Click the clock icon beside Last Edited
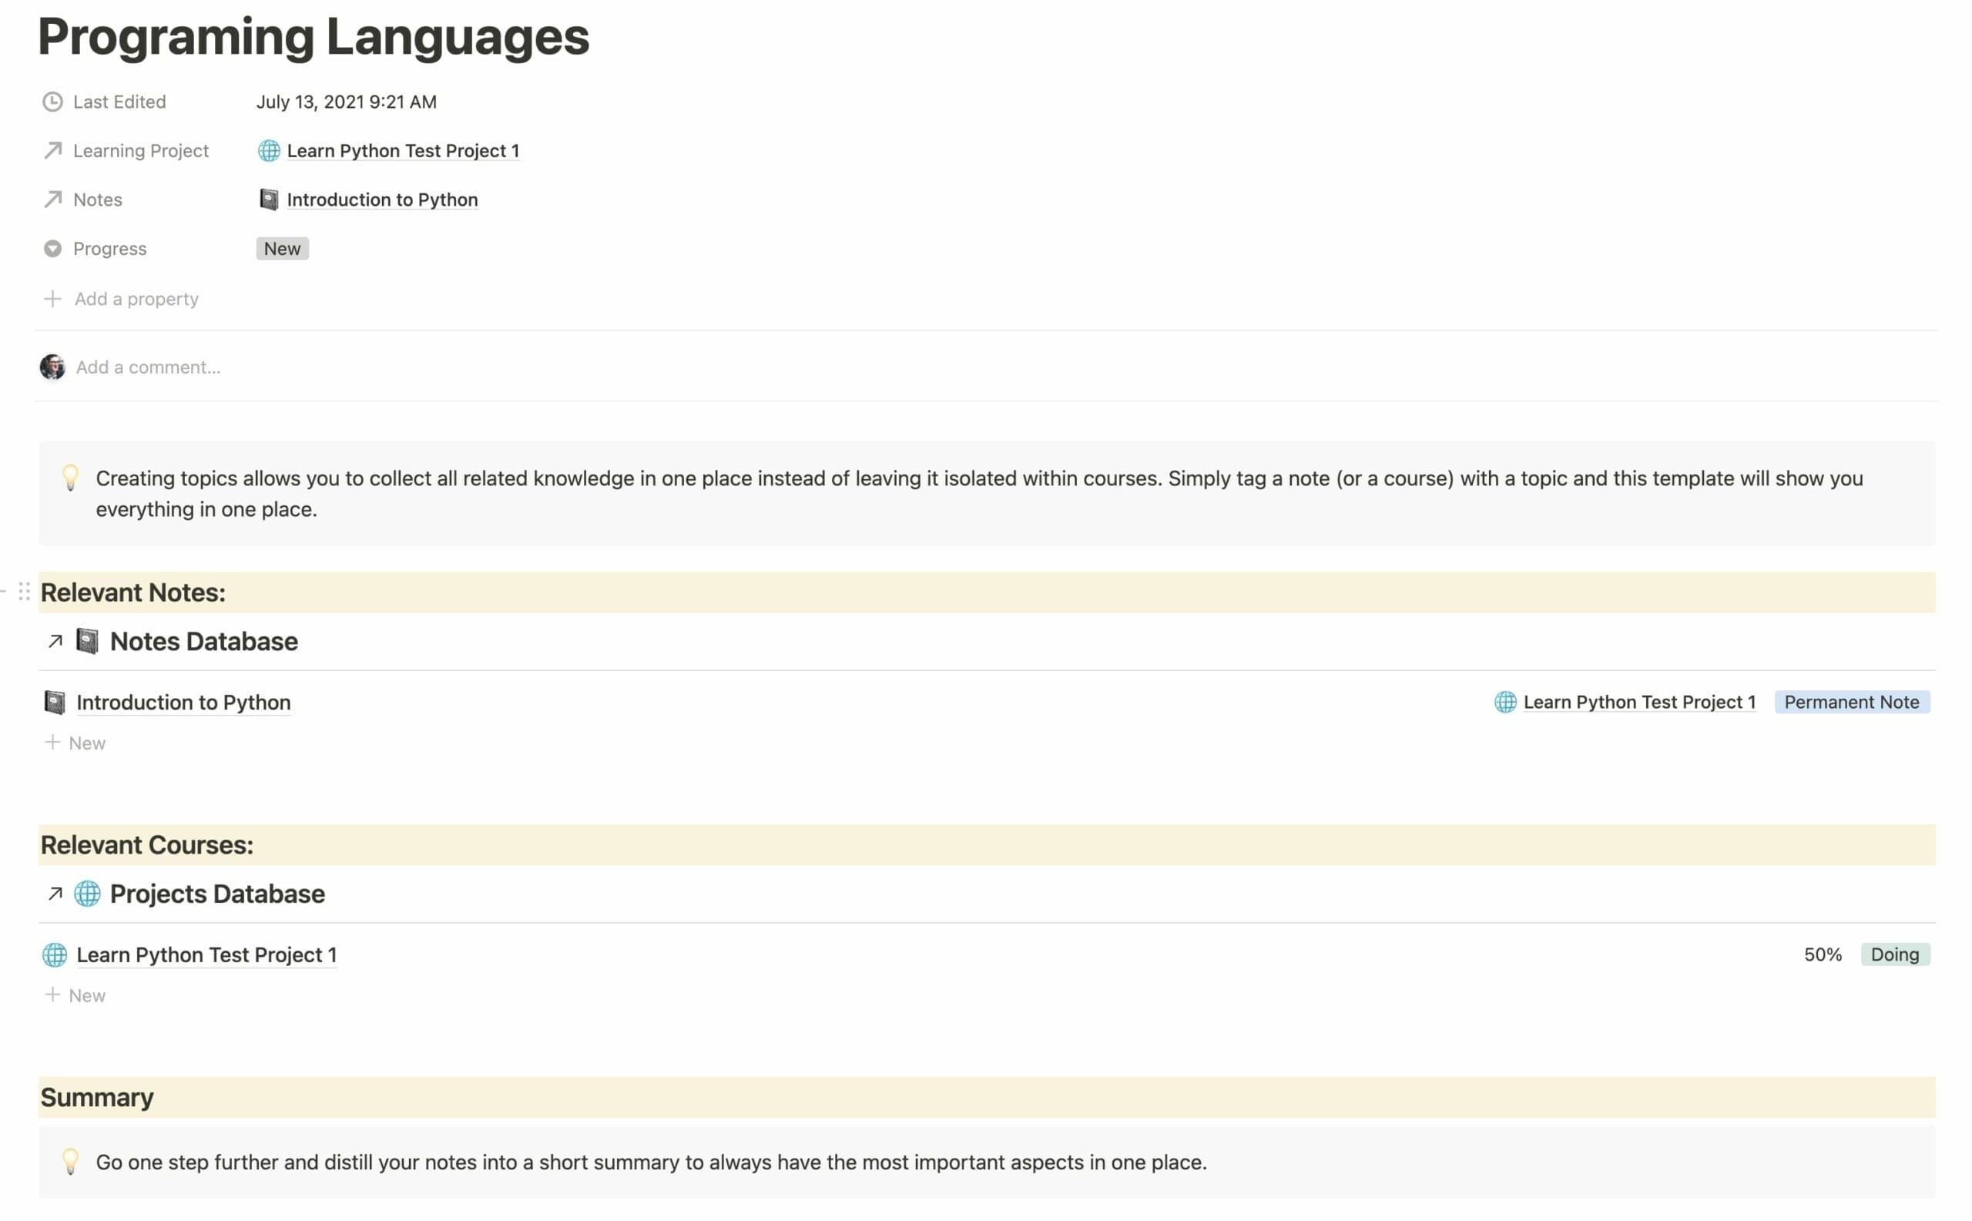The height and width of the screenshot is (1221, 1972). pyautogui.click(x=52, y=101)
